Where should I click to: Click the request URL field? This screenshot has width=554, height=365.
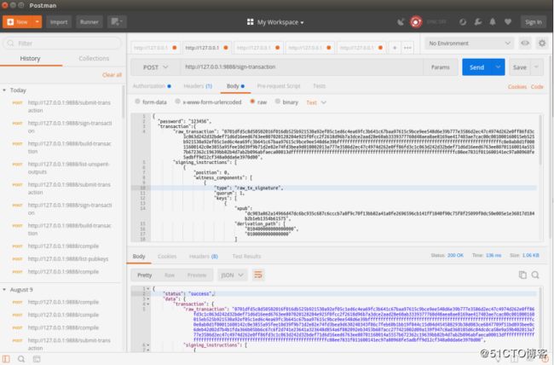click(x=302, y=67)
